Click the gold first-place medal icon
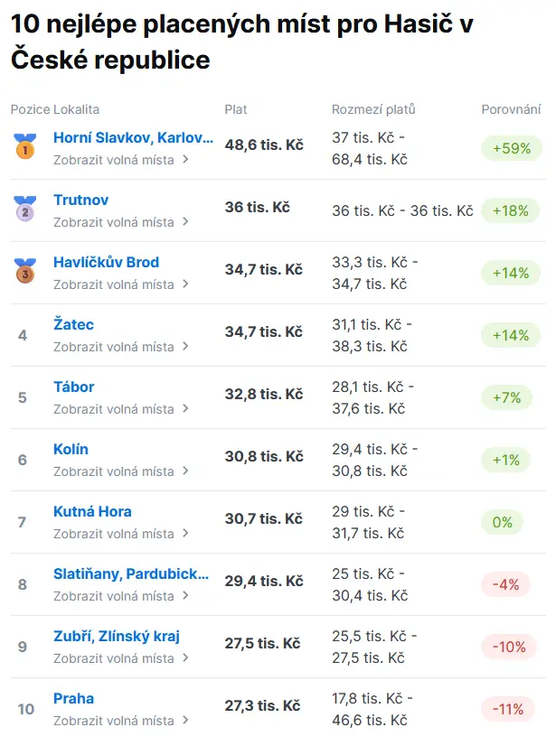 pos(23,146)
